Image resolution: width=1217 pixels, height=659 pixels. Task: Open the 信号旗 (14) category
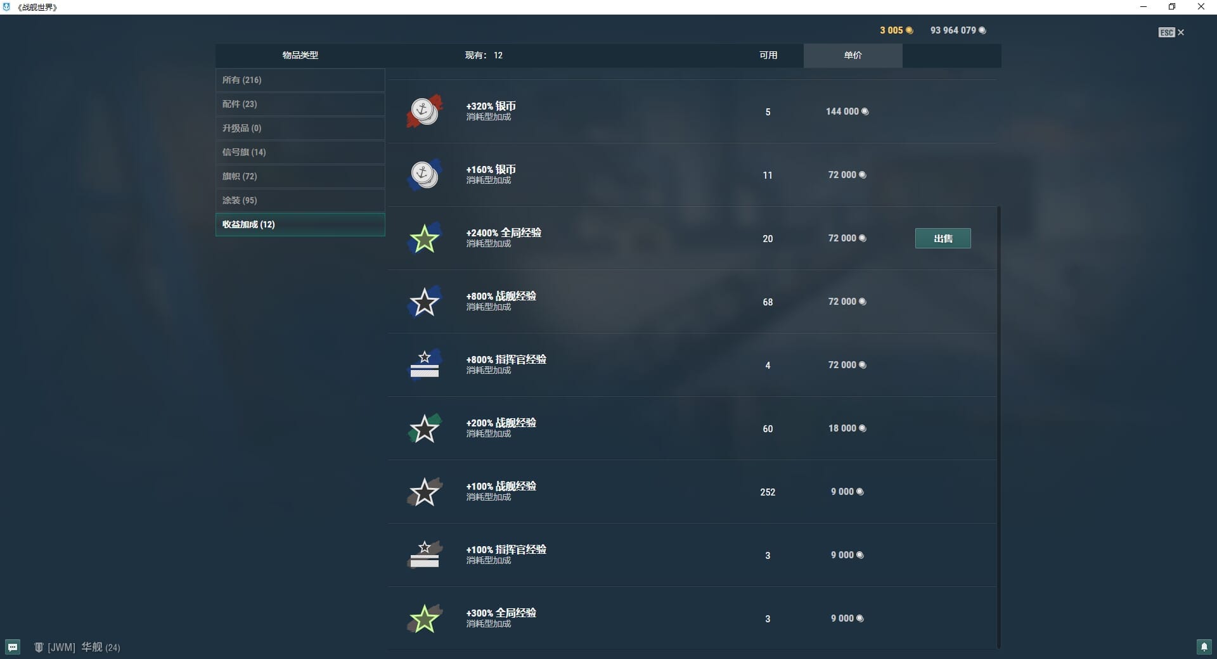(300, 152)
